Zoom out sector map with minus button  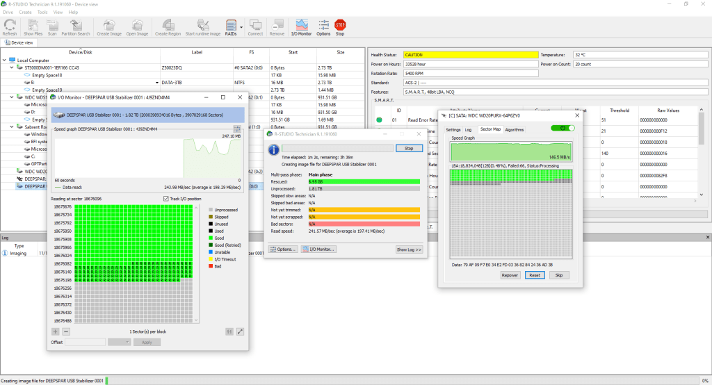[66, 331]
